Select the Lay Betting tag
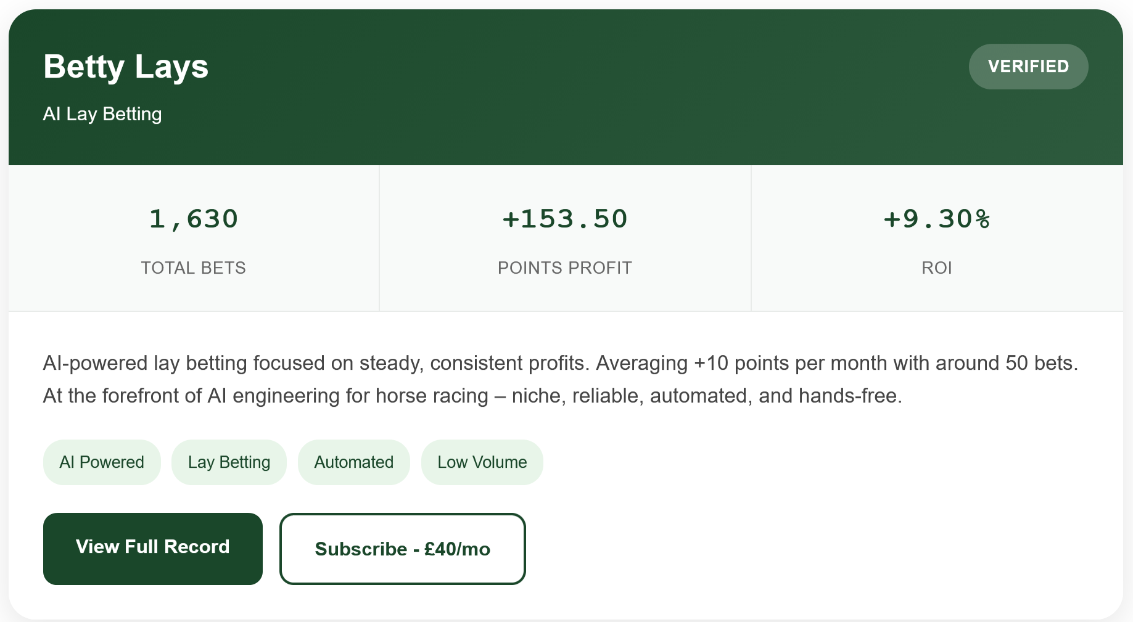Viewport: 1133px width, 622px height. click(229, 462)
